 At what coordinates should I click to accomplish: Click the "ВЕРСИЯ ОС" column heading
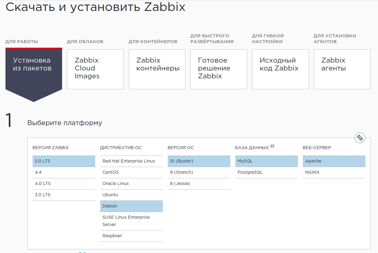pyautogui.click(x=181, y=148)
